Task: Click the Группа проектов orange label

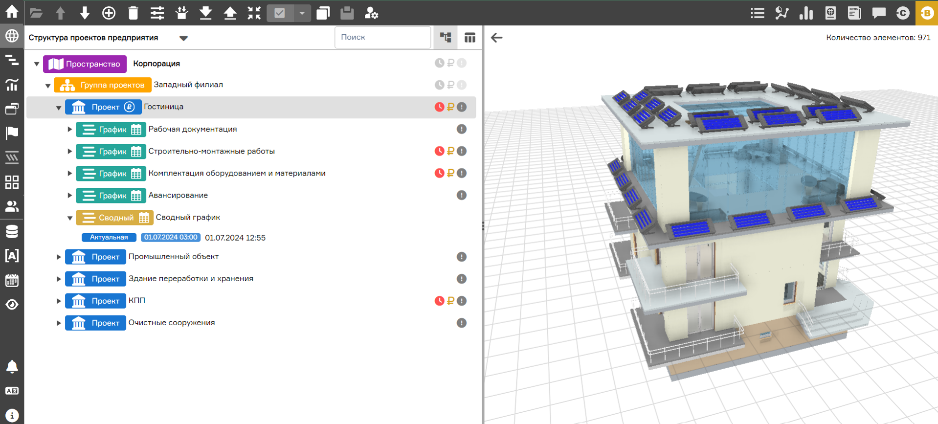Action: pyautogui.click(x=103, y=85)
